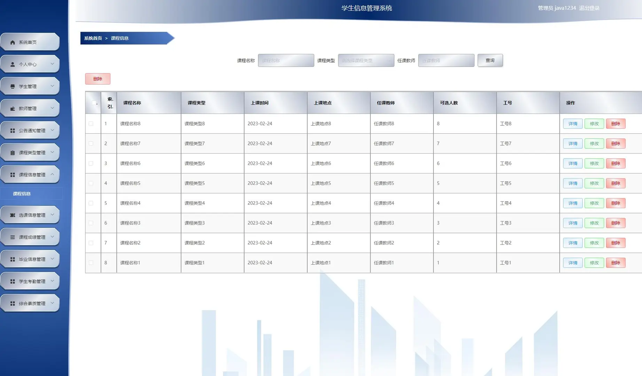Viewport: 642px width, 376px height.
Task: Open 公告通知管理 via its grid icon
Action: pyautogui.click(x=11, y=130)
